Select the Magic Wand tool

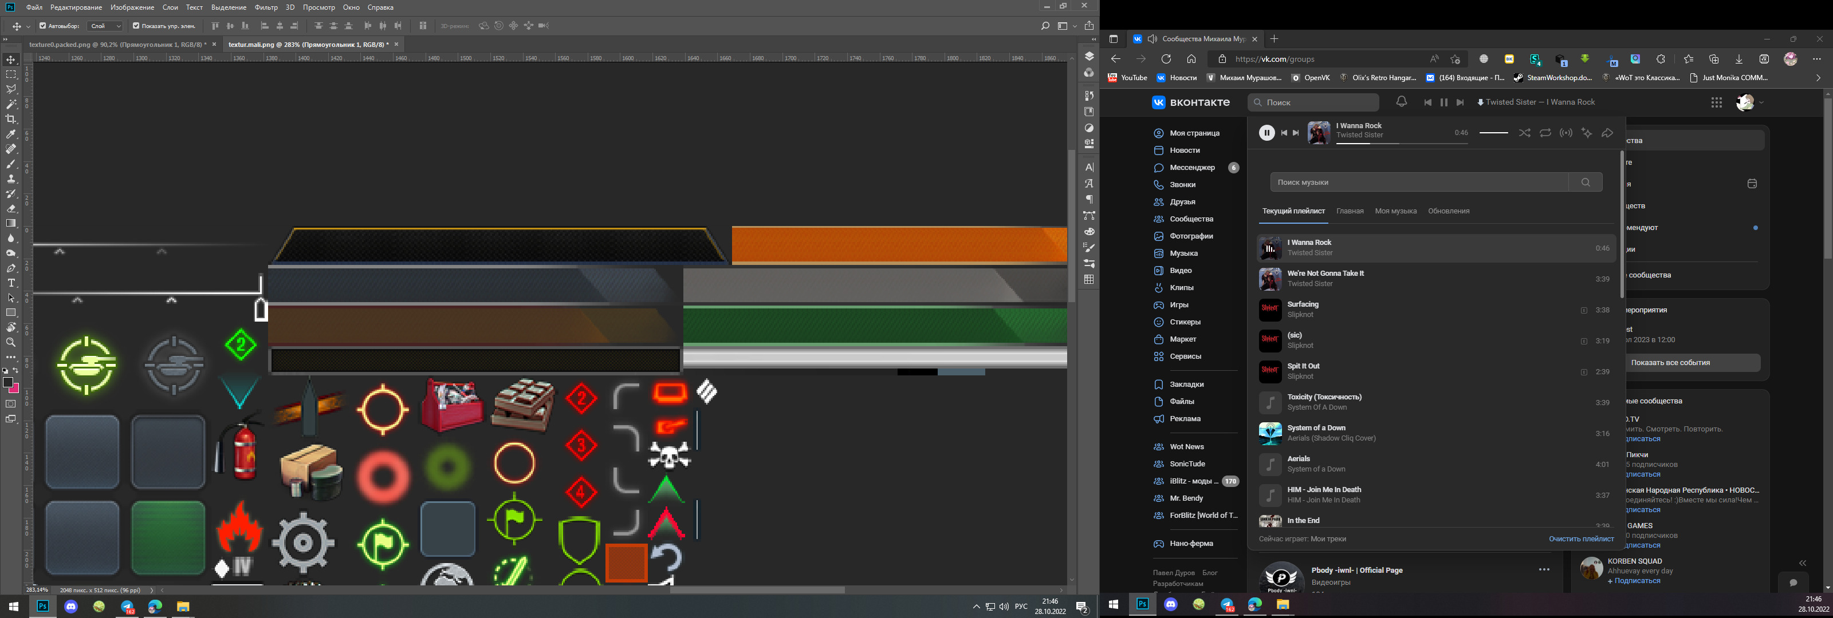tap(11, 104)
